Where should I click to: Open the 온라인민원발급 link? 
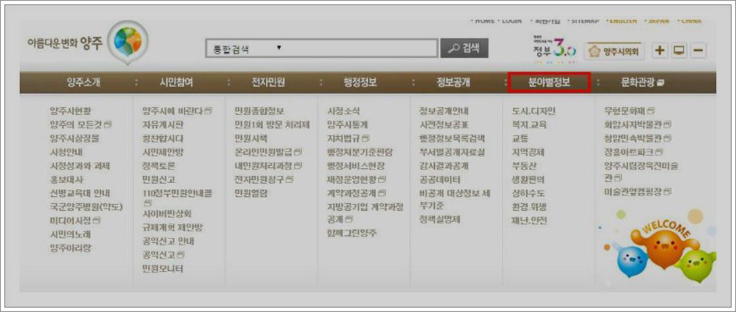[264, 152]
